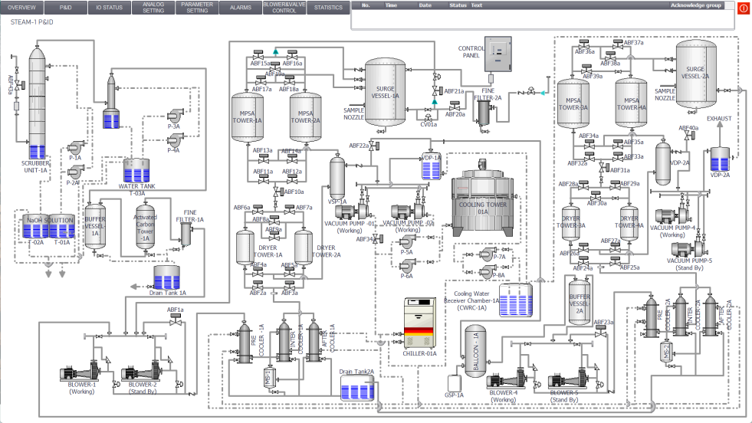Image resolution: width=752 pixels, height=423 pixels.
Task: Switch to the IO STATUS tab
Action: [x=109, y=8]
